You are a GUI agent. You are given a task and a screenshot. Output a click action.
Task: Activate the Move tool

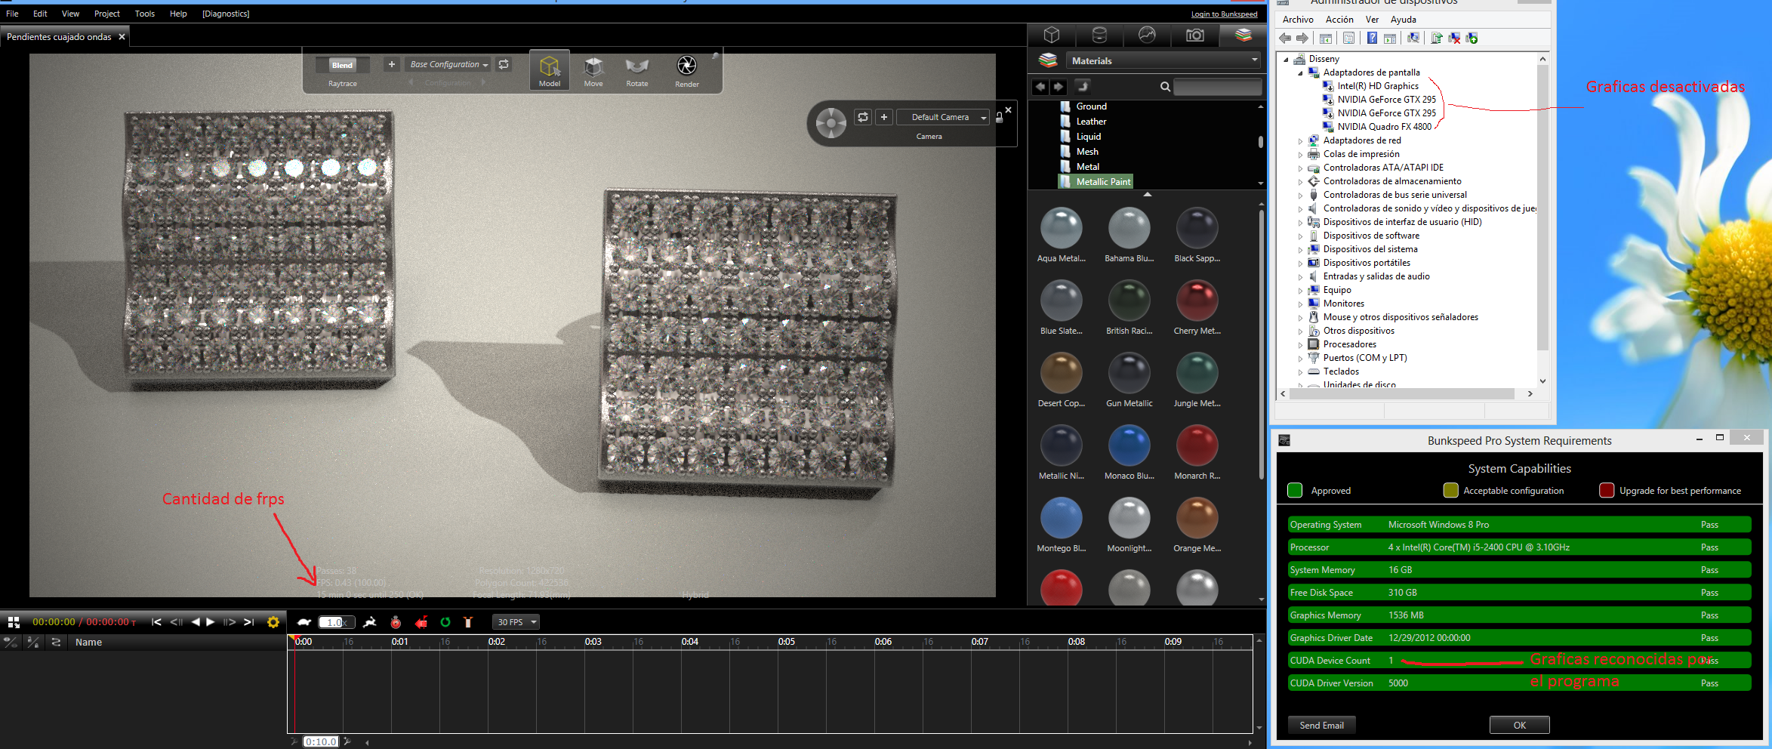point(593,71)
